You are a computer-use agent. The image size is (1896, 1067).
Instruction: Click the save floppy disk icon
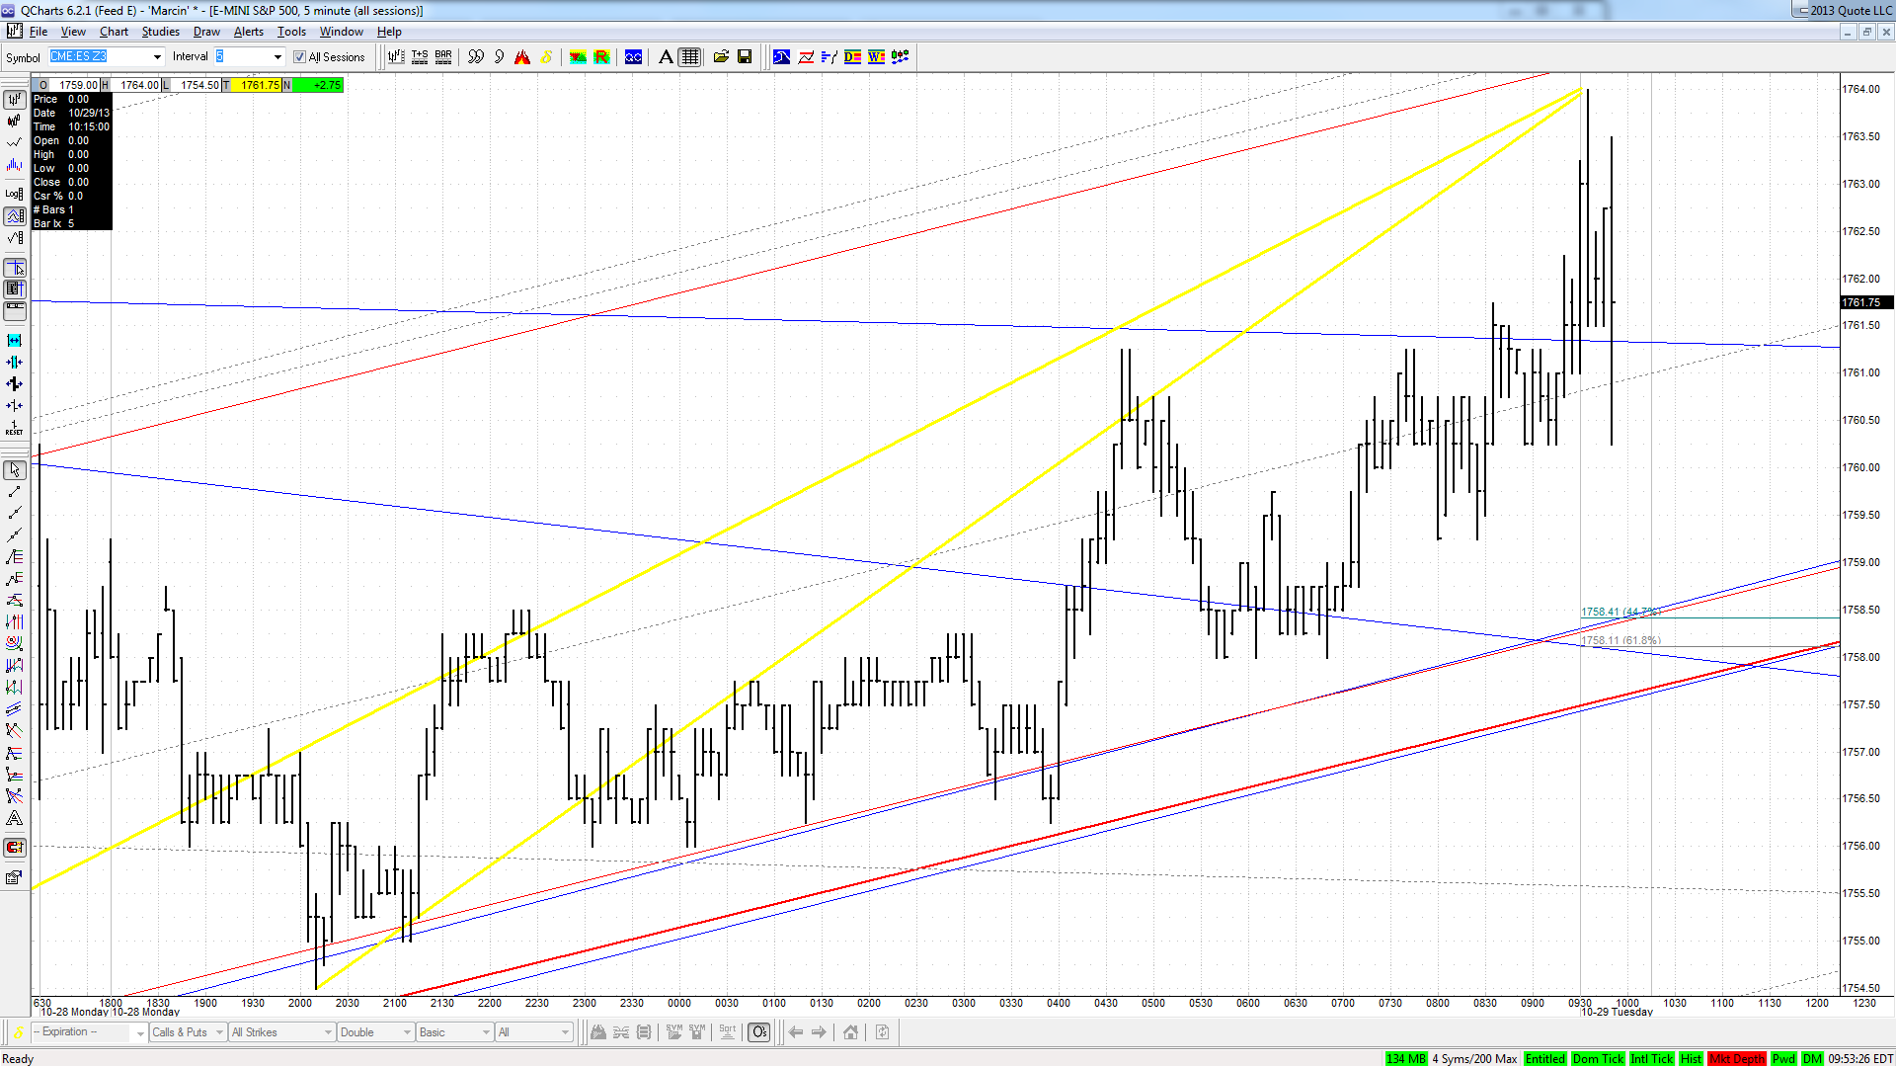pyautogui.click(x=745, y=57)
